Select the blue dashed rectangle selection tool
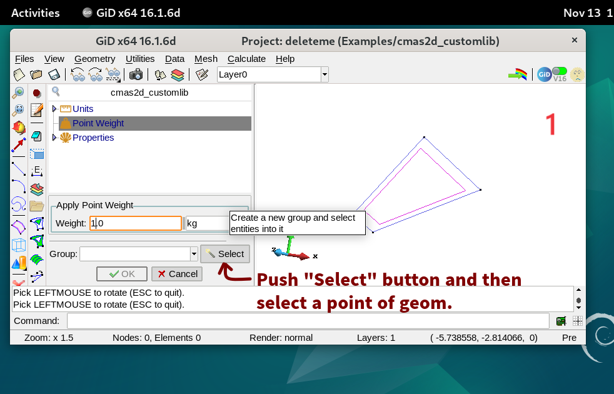Image resolution: width=614 pixels, height=394 pixels. point(37,154)
